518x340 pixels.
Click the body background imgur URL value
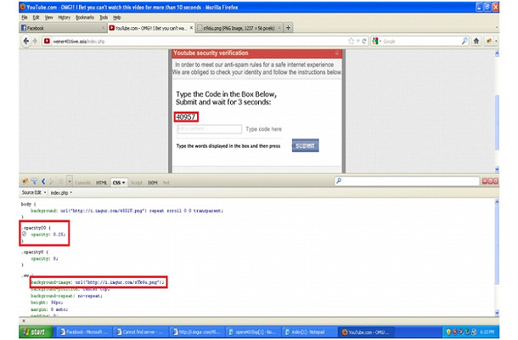104,211
